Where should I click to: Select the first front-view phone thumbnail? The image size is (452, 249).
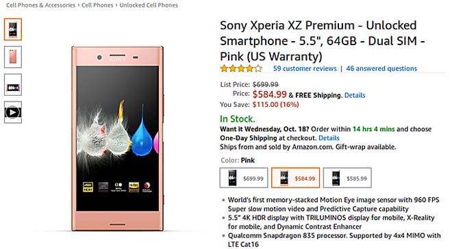coord(13,29)
